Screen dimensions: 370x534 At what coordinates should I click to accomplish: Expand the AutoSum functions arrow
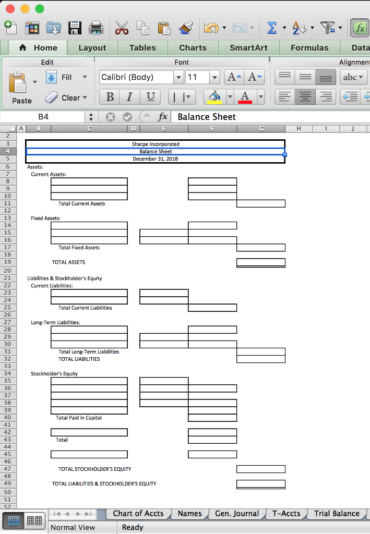click(x=284, y=28)
